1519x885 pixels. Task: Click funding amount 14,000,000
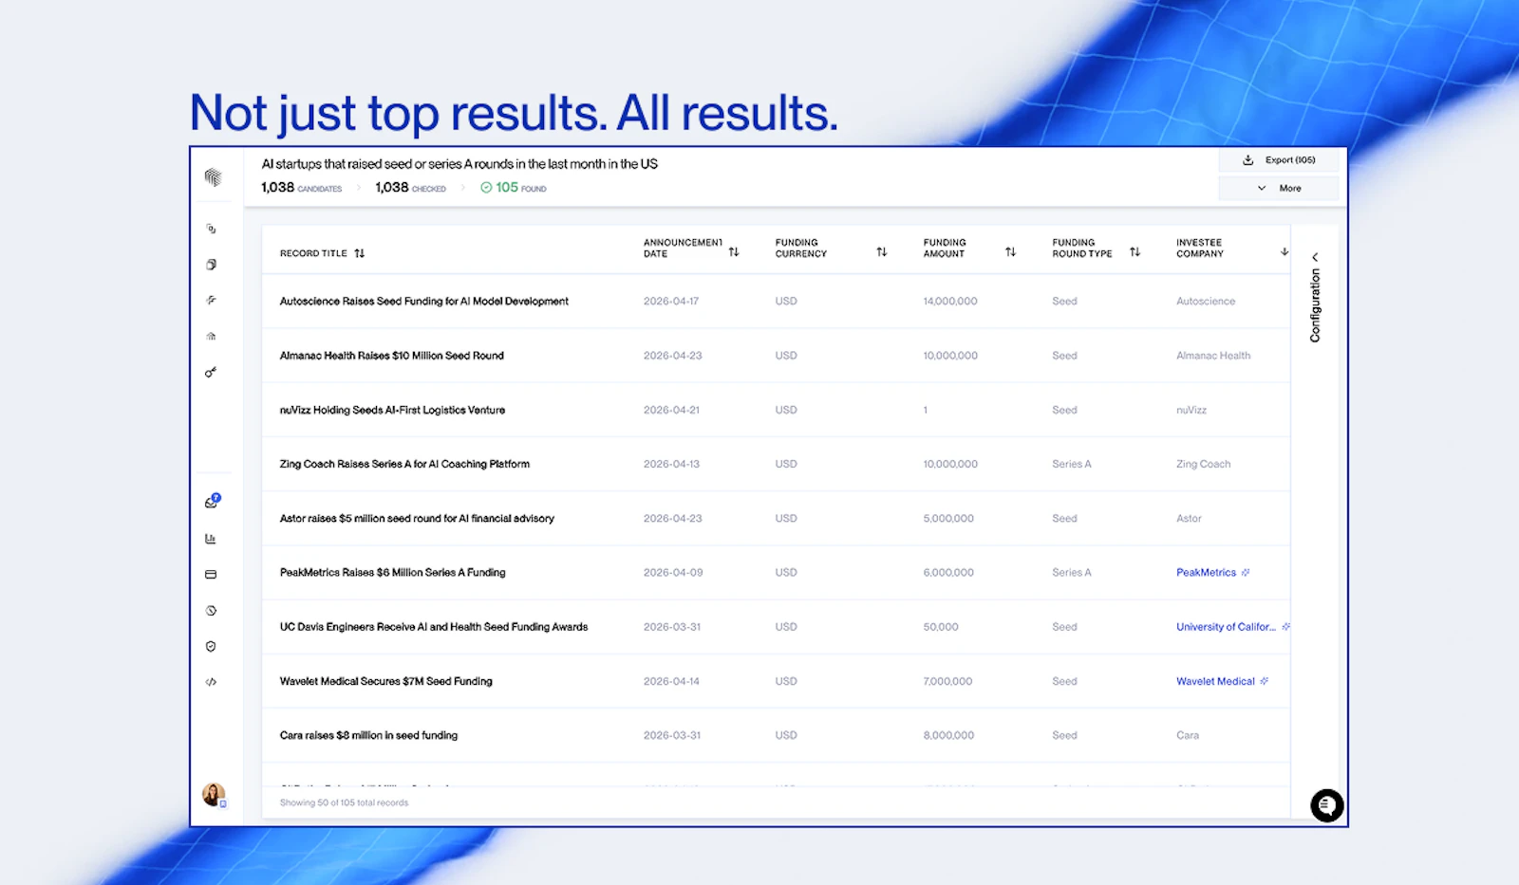pyautogui.click(x=950, y=302)
